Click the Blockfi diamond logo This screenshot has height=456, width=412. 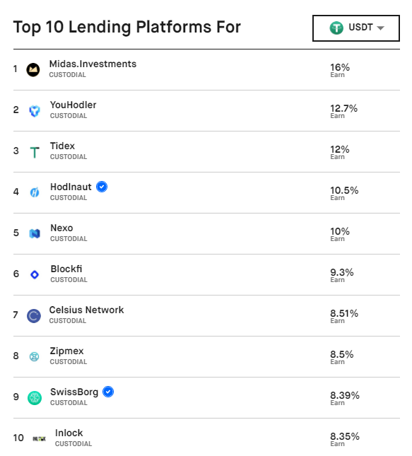pos(35,274)
